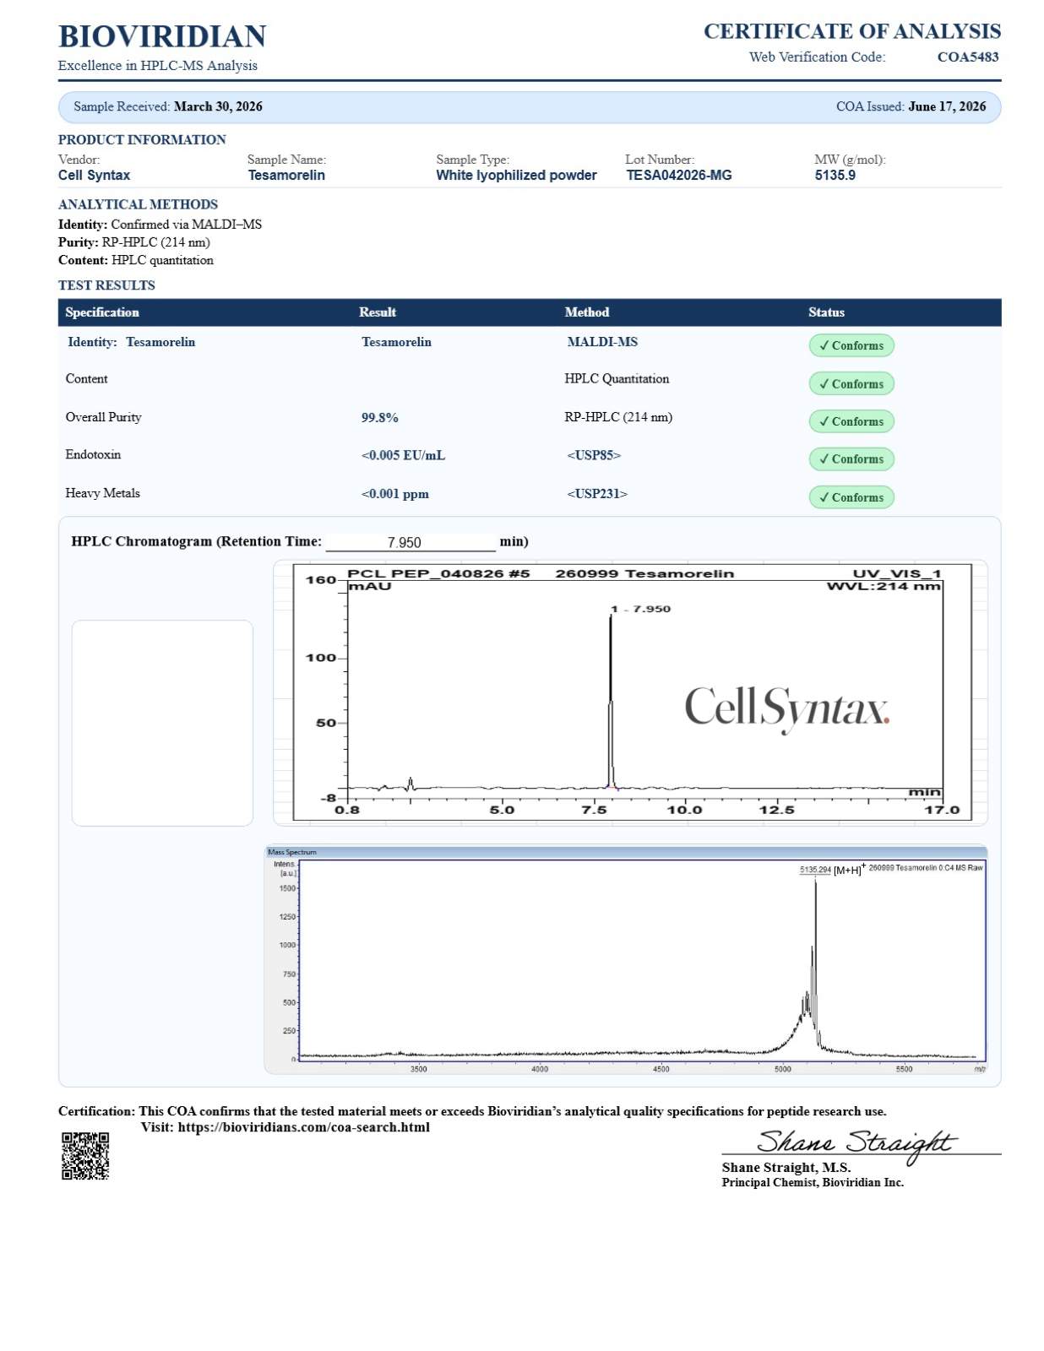Viewport: 1044px width, 1351px height.
Task: Click peak label 1 - 7.950 on chromatogram
Action: (640, 609)
